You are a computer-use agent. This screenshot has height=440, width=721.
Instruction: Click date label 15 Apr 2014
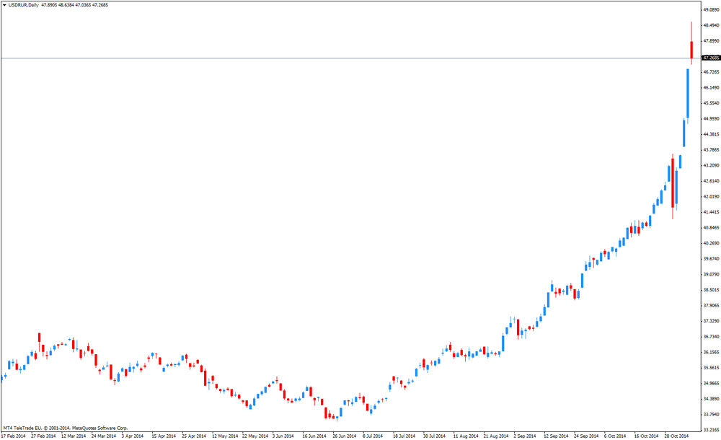[164, 436]
